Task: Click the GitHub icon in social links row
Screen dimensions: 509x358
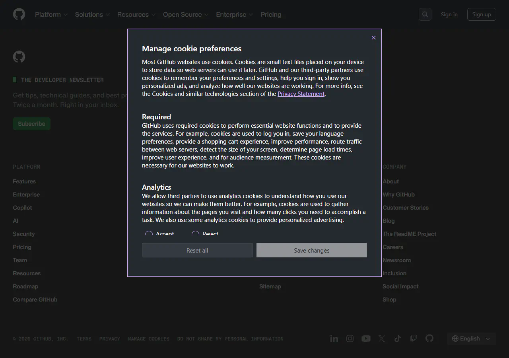Action: [429, 339]
